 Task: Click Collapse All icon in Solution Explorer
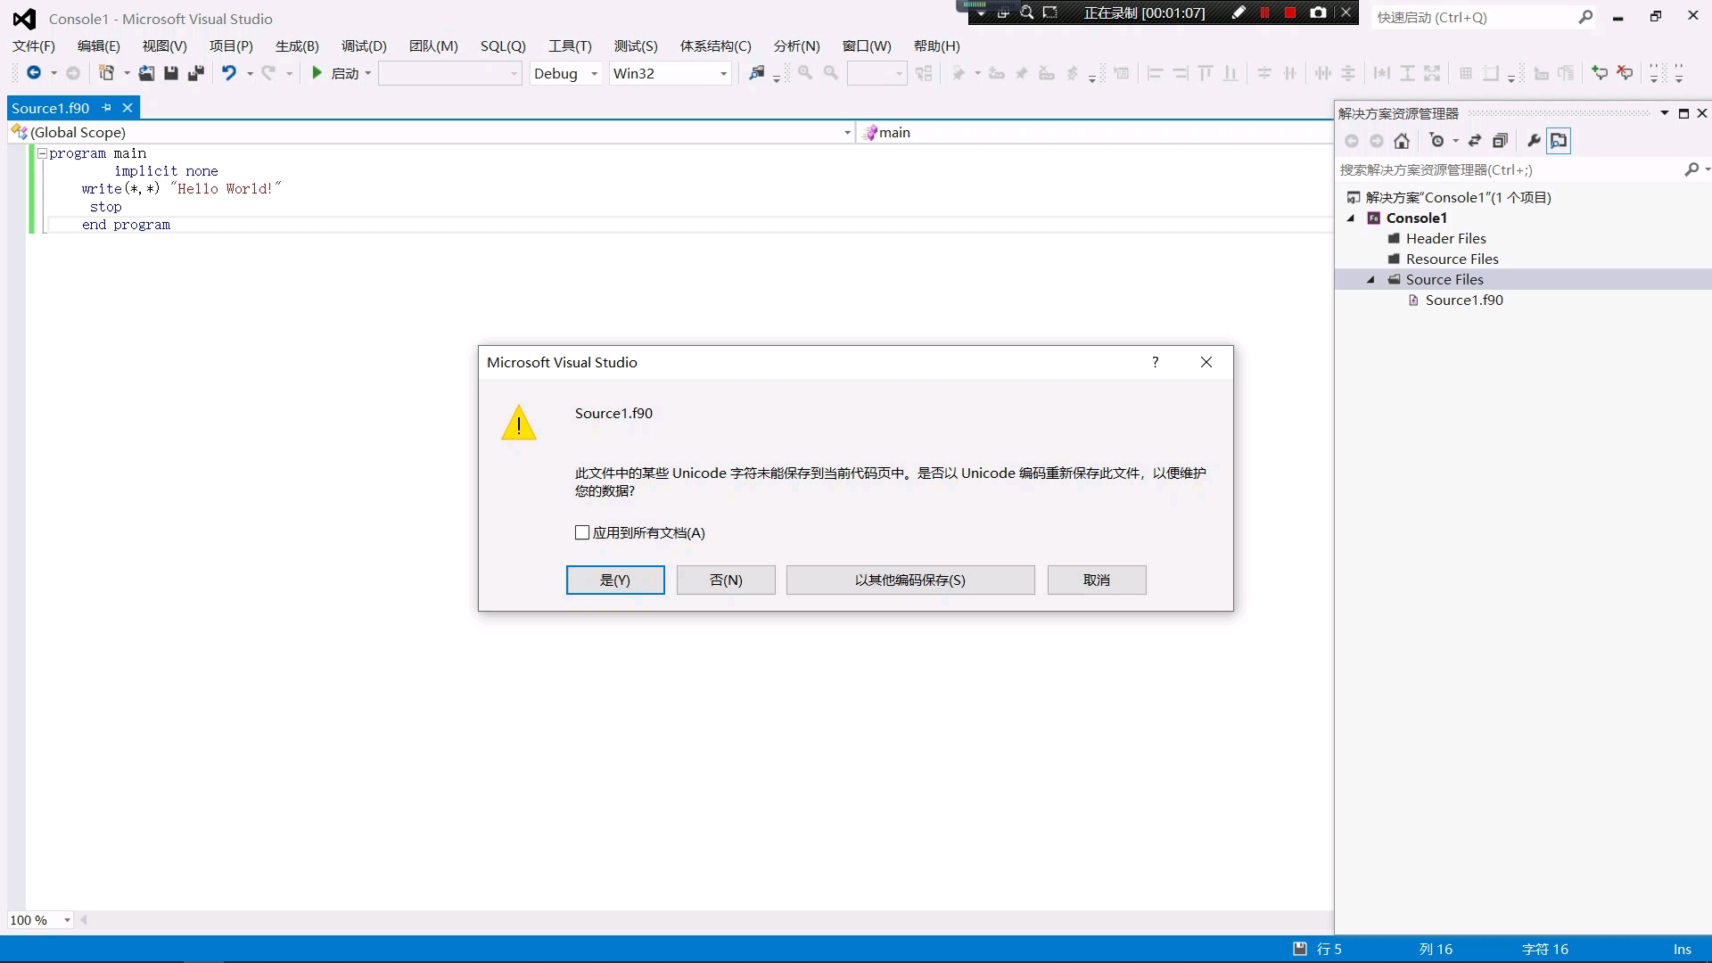[1501, 141]
